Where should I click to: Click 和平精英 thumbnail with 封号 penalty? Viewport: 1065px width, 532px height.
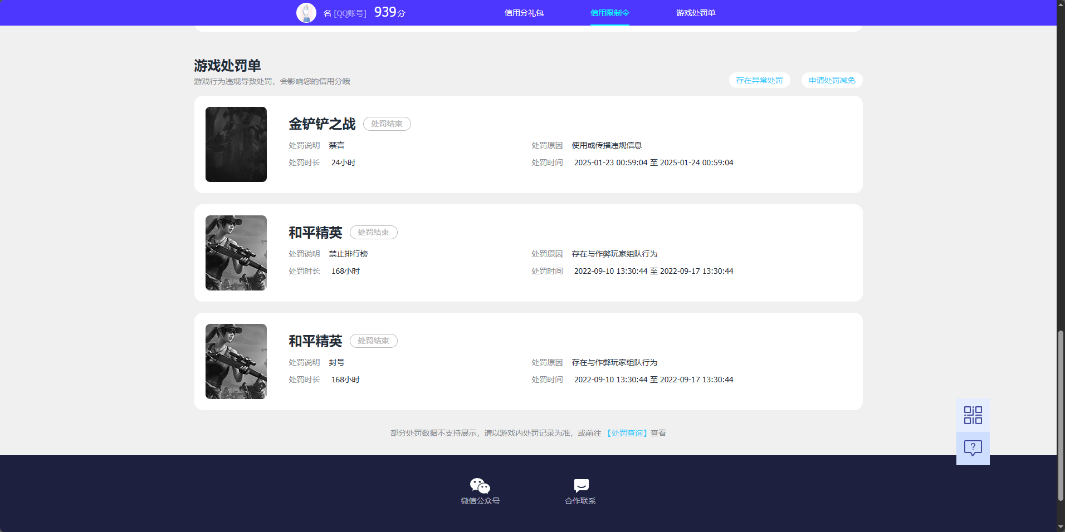(x=236, y=361)
